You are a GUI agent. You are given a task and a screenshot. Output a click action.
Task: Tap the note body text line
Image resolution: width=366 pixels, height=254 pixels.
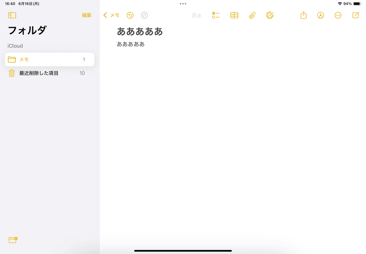click(x=131, y=44)
